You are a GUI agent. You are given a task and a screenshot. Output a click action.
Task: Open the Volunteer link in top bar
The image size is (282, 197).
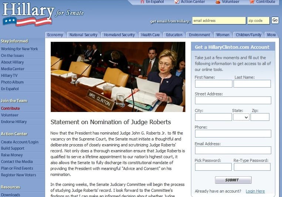coord(231,2)
